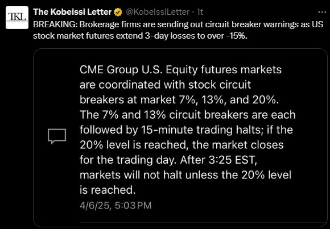Open The Kobeissi Letter display name
This screenshot has height=229, width=330.
point(72,12)
